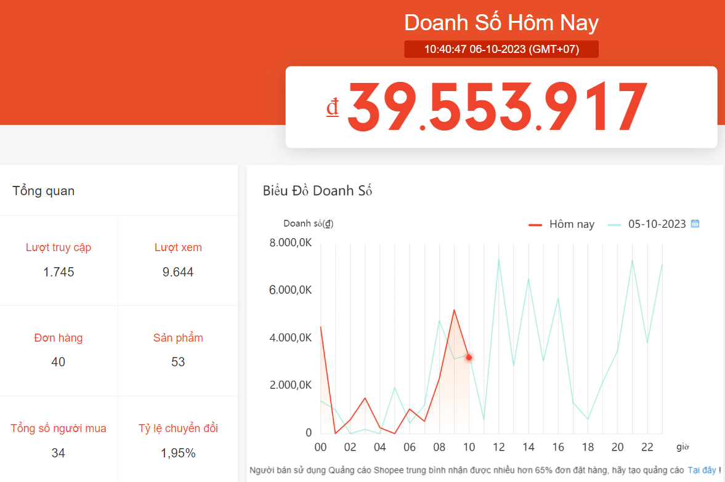Click the Doanh Số Hôm Nay heading
725x482 pixels.
(x=501, y=23)
